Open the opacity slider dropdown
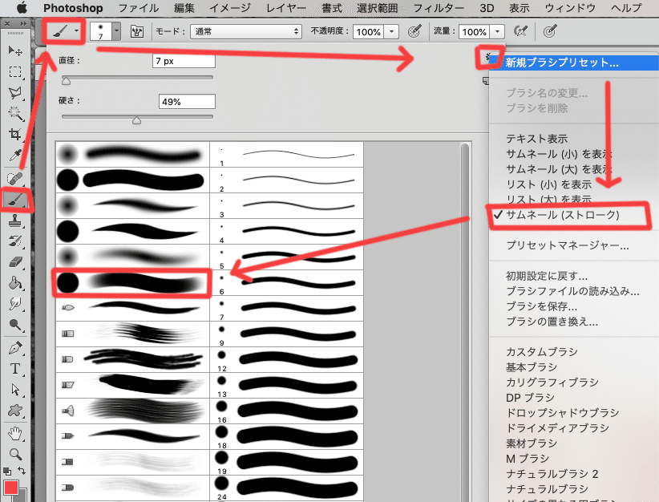 [x=391, y=31]
